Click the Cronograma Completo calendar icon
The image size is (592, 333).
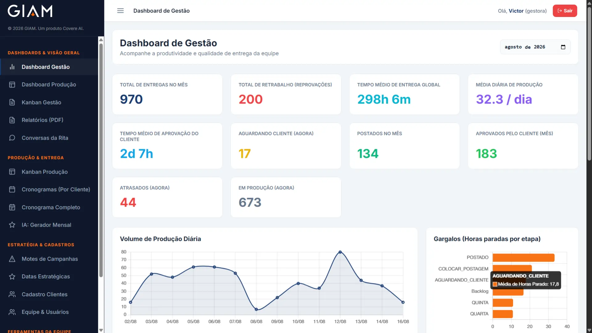tap(12, 207)
